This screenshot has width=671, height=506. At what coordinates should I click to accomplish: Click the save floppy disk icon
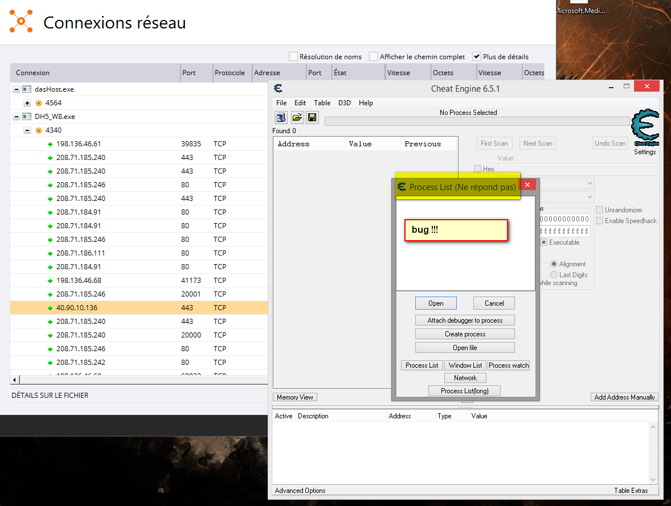tap(312, 117)
